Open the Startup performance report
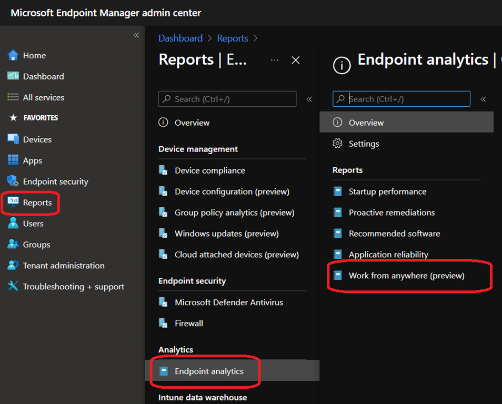Viewport: 502px width, 404px height. (387, 191)
